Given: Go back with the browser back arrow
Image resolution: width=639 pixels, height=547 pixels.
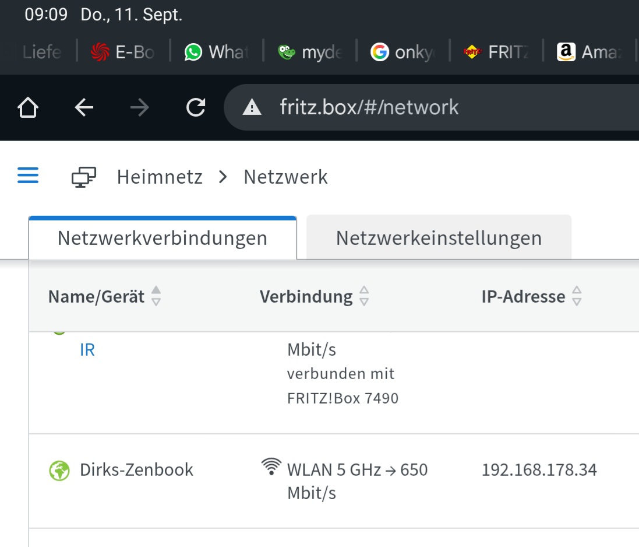Looking at the screenshot, I should click(84, 107).
